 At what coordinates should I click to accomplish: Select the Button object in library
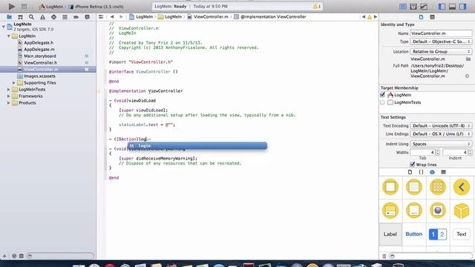tap(414, 234)
